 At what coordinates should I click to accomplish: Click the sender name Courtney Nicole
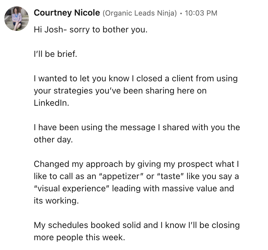[x=67, y=13]
